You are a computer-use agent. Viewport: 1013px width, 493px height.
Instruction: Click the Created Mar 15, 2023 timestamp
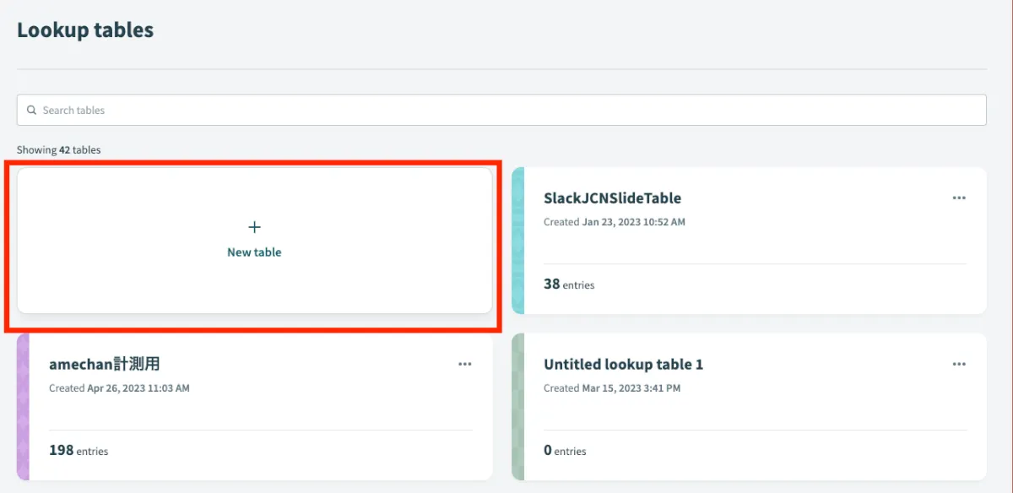pos(611,388)
